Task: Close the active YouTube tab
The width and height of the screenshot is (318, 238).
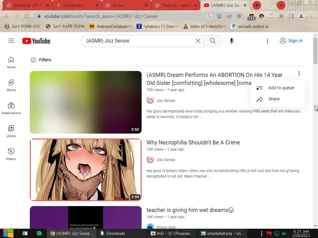Action: click(245, 6)
